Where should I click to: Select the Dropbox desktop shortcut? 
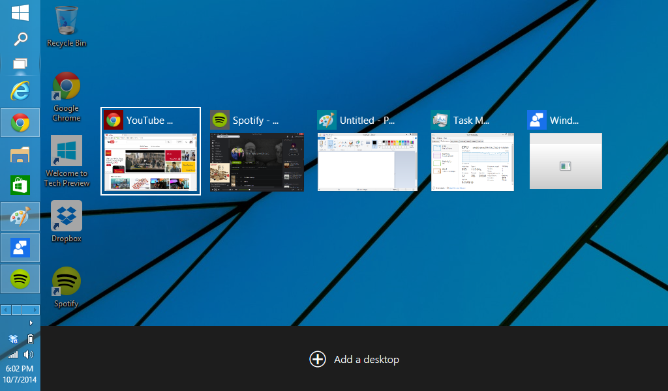[x=66, y=222]
